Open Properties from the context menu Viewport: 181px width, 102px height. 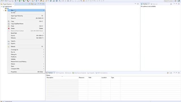pyautogui.click(x=26, y=72)
